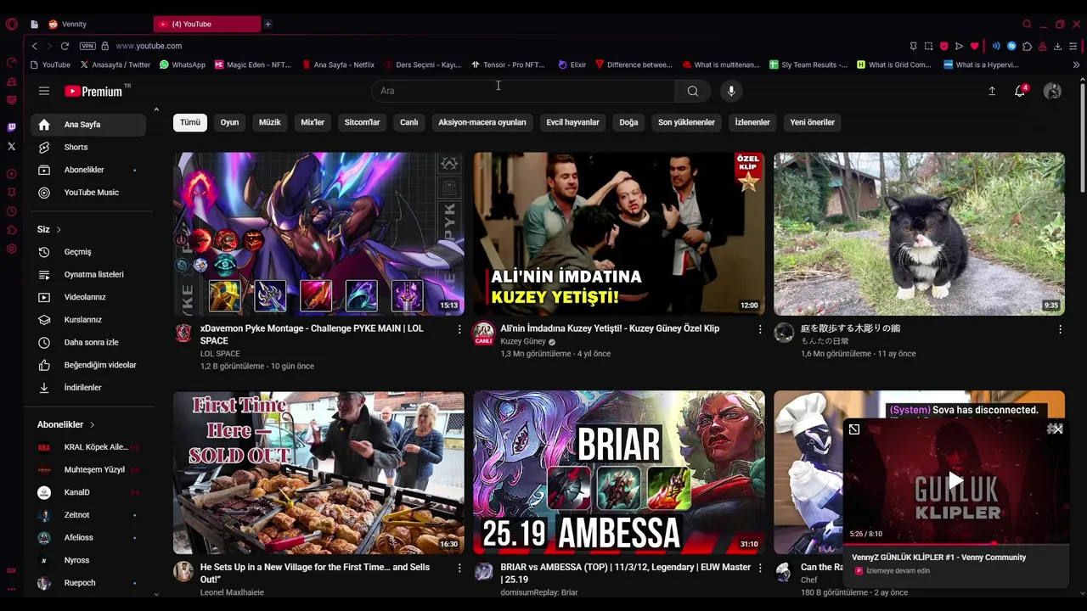Open Ana Sayfa - Netflix bookmark

click(x=337, y=64)
